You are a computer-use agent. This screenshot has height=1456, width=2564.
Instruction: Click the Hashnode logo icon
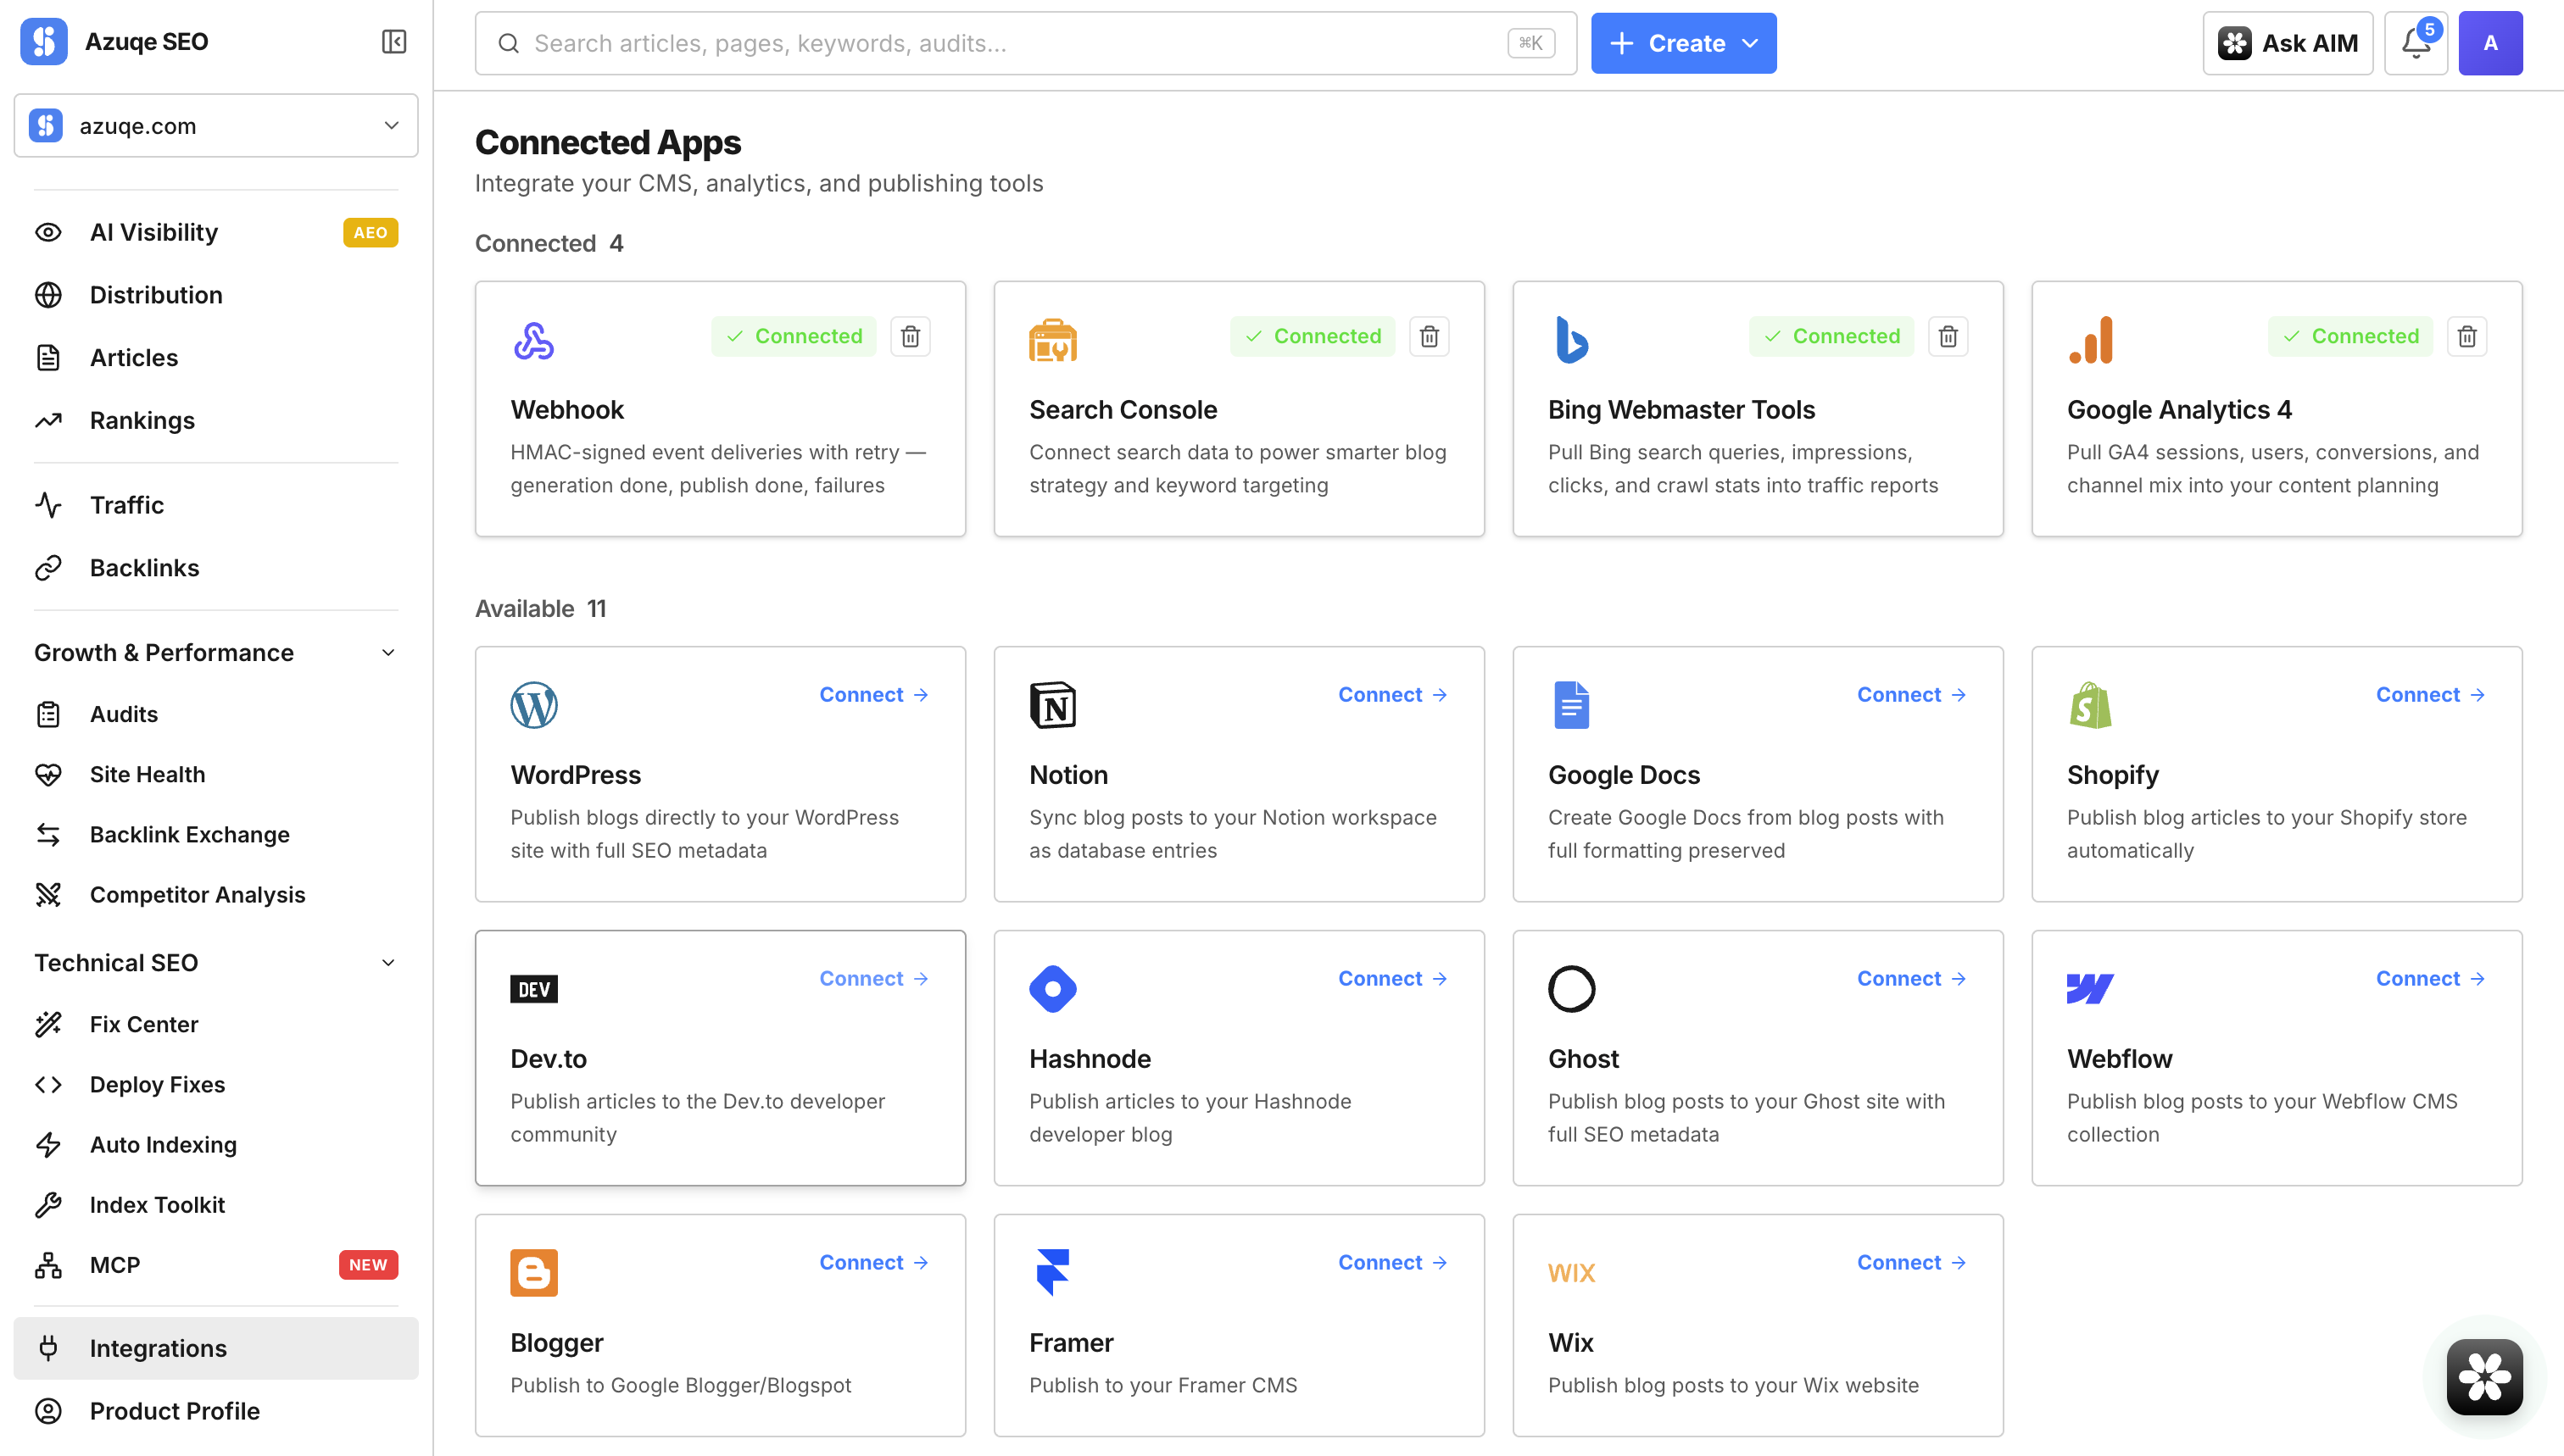click(x=1053, y=990)
